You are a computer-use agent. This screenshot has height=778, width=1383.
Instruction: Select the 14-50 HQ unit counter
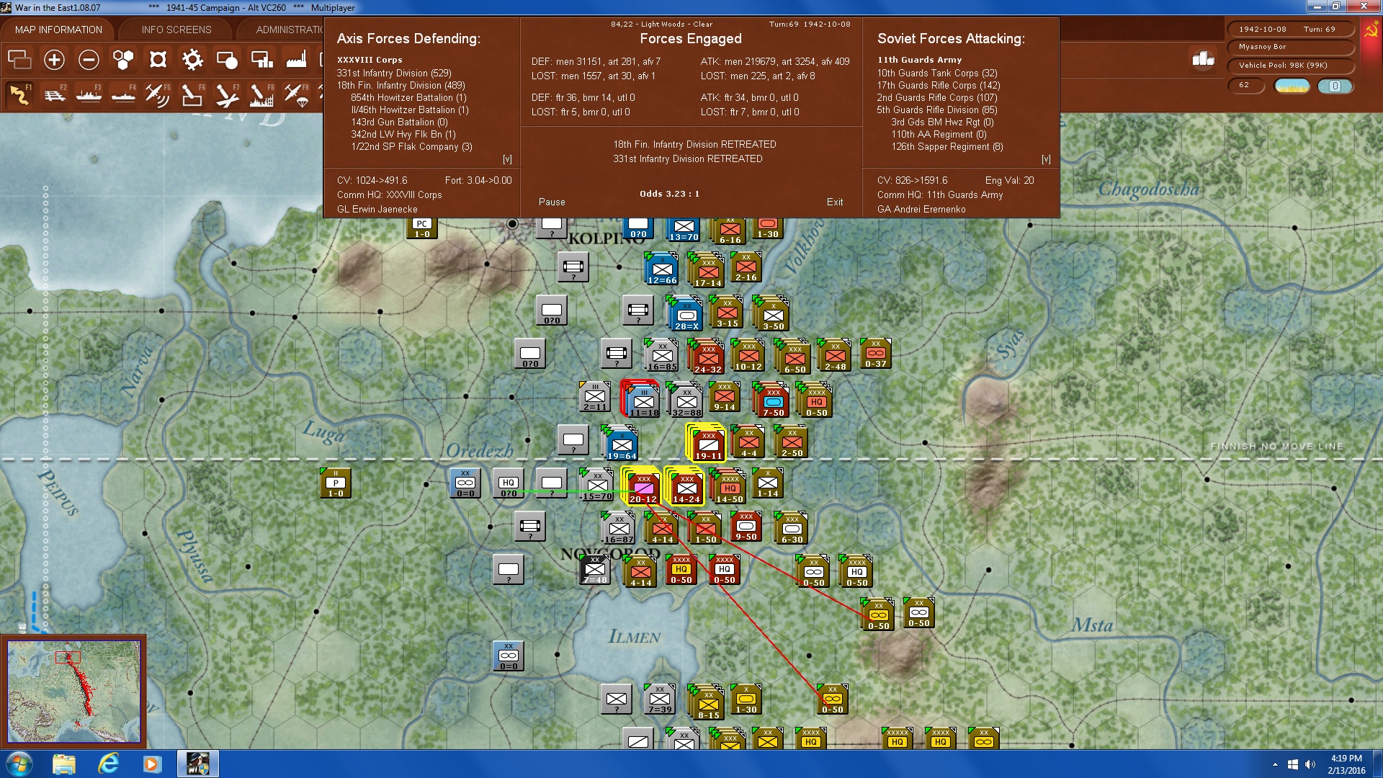pos(729,486)
